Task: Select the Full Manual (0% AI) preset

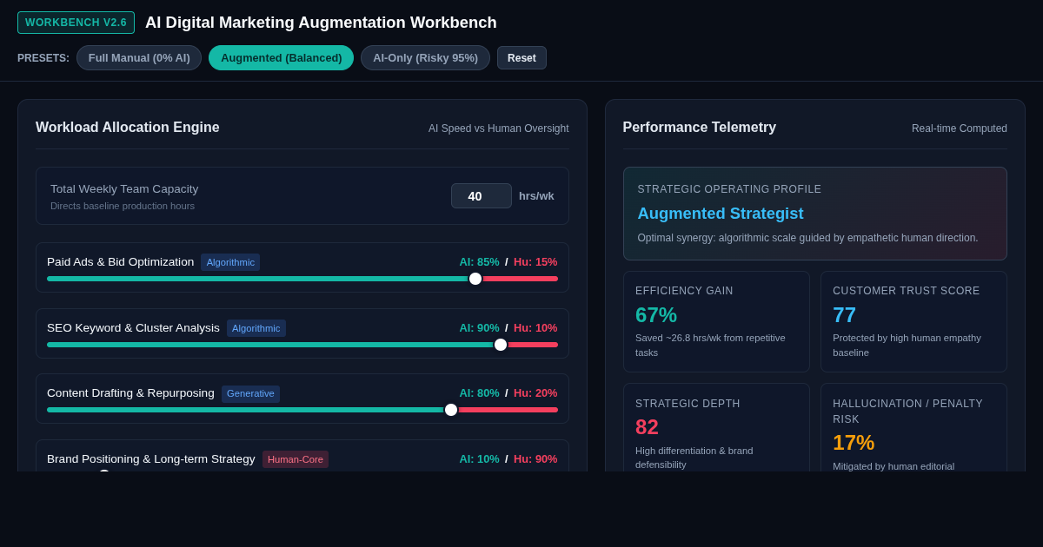Action: click(x=139, y=58)
